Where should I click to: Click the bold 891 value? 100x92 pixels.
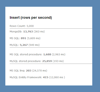[23, 38]
